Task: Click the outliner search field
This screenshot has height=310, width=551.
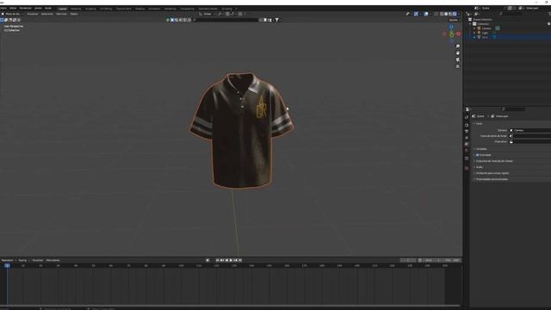Action: [x=511, y=14]
